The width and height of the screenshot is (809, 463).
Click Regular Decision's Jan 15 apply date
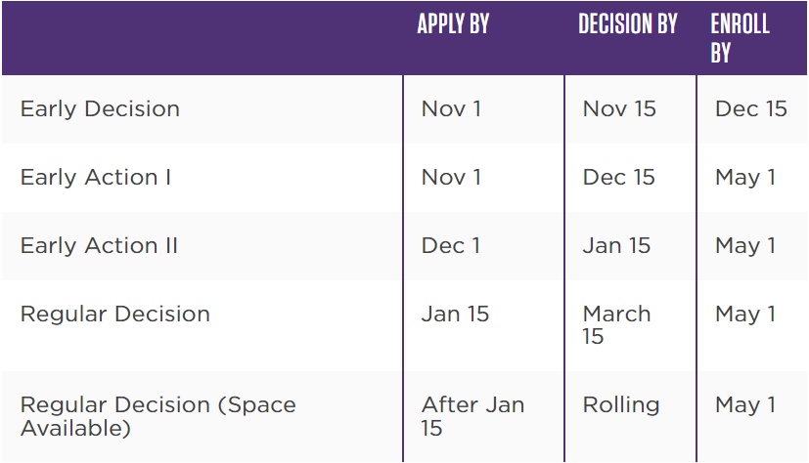point(455,314)
